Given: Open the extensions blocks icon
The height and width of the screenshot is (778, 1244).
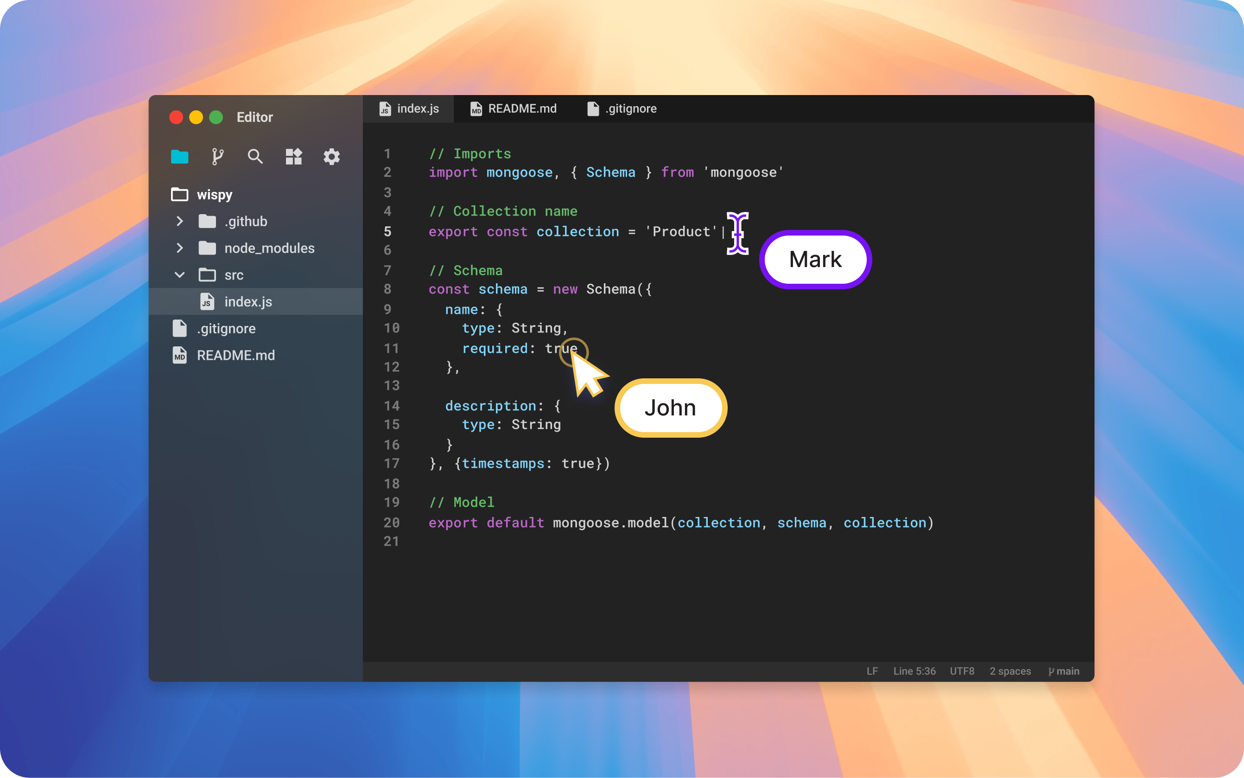Looking at the screenshot, I should click(x=294, y=156).
